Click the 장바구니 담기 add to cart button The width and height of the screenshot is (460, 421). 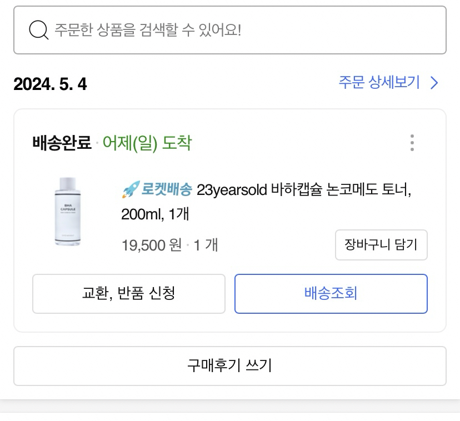tap(381, 245)
